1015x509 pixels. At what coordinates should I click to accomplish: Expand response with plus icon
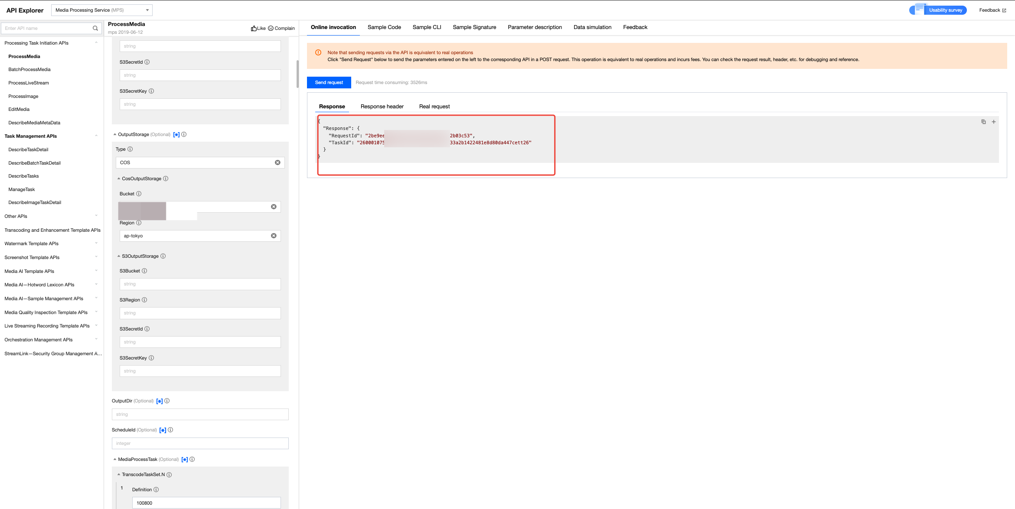(993, 122)
